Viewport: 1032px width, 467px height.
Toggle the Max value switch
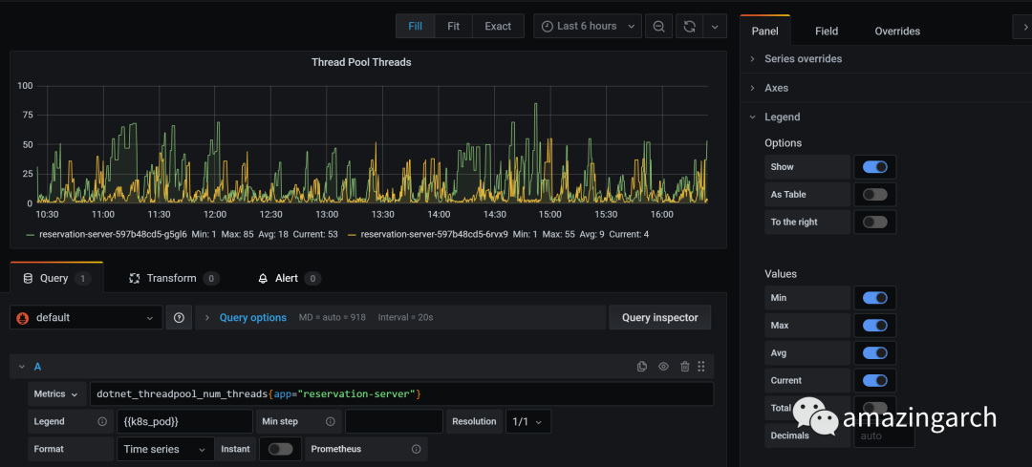click(x=874, y=326)
